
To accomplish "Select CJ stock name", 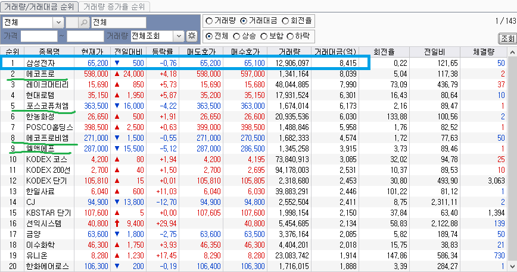I will (x=30, y=202).
